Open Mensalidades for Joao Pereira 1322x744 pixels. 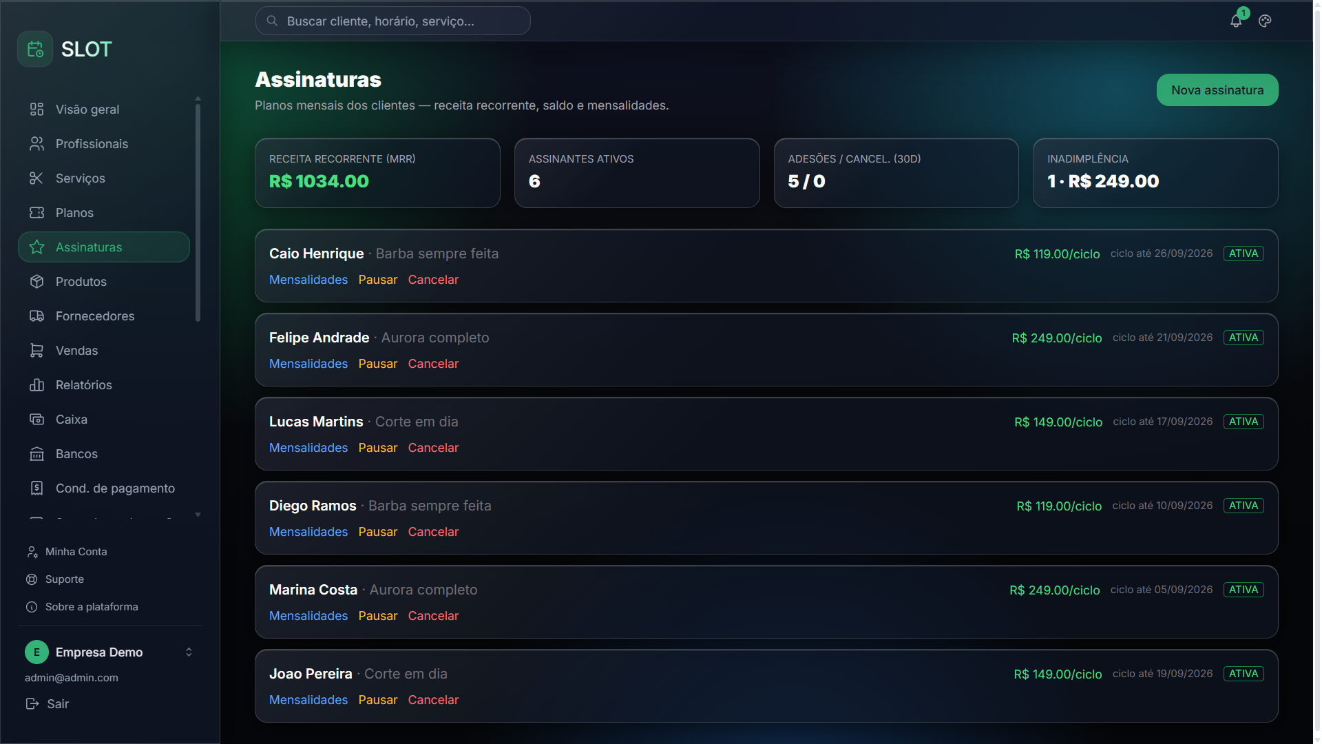308,700
